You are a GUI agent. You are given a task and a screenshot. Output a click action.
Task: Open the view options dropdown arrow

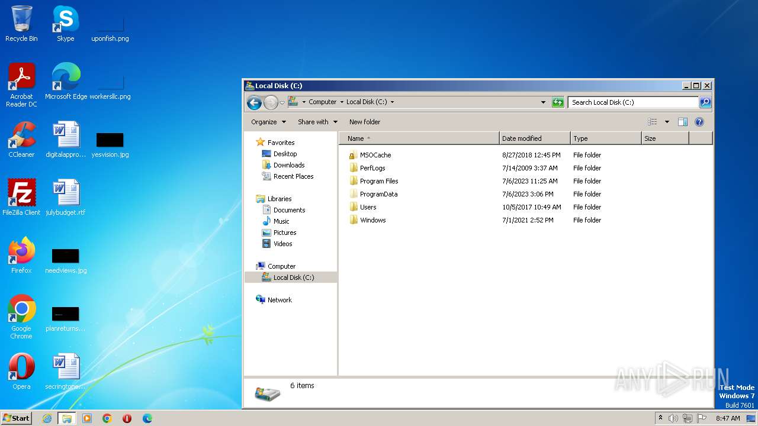coord(667,122)
